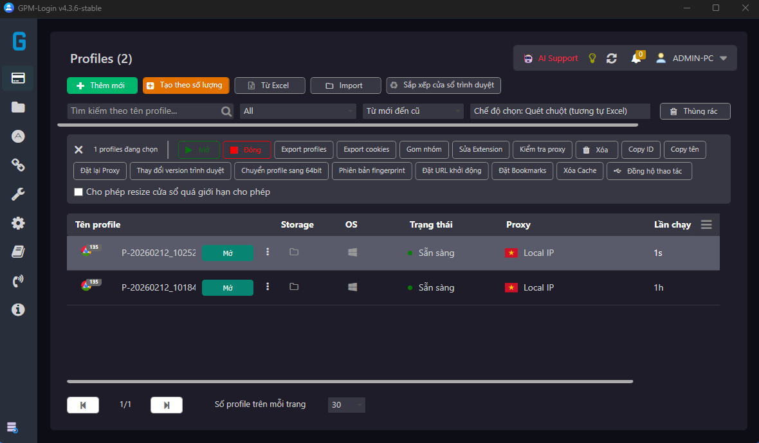Open the three-dot menu for first profile
This screenshot has width=759, height=443.
pos(268,252)
